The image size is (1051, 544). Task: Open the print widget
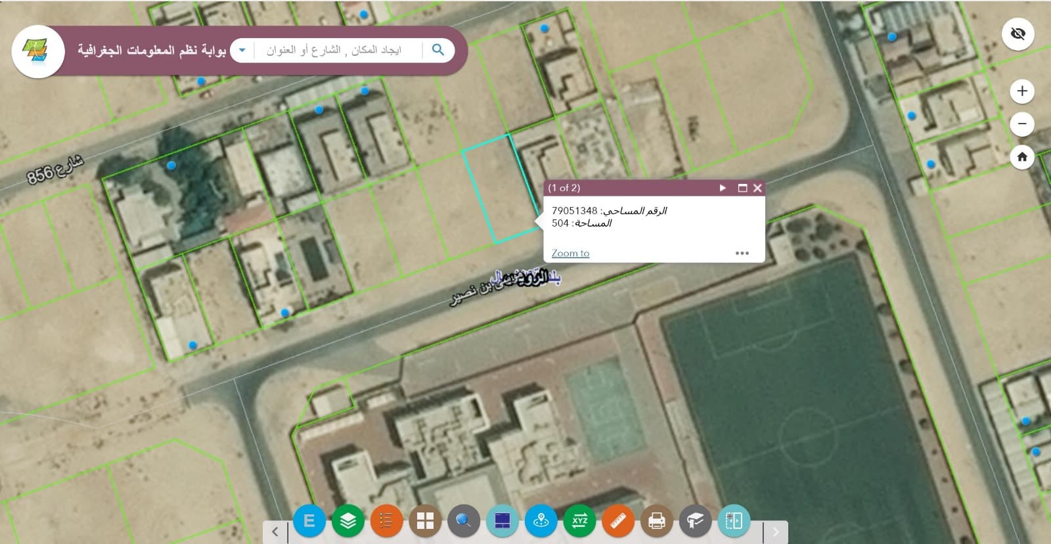[656, 521]
